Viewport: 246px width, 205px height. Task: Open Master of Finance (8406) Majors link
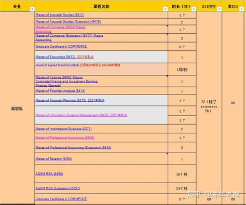tap(59, 77)
